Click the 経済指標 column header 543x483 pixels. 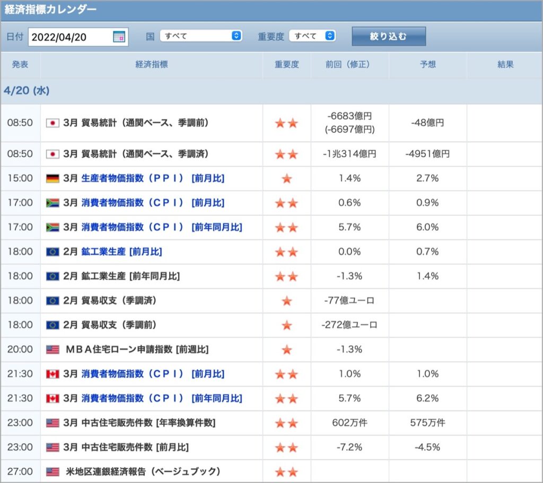coord(152,65)
